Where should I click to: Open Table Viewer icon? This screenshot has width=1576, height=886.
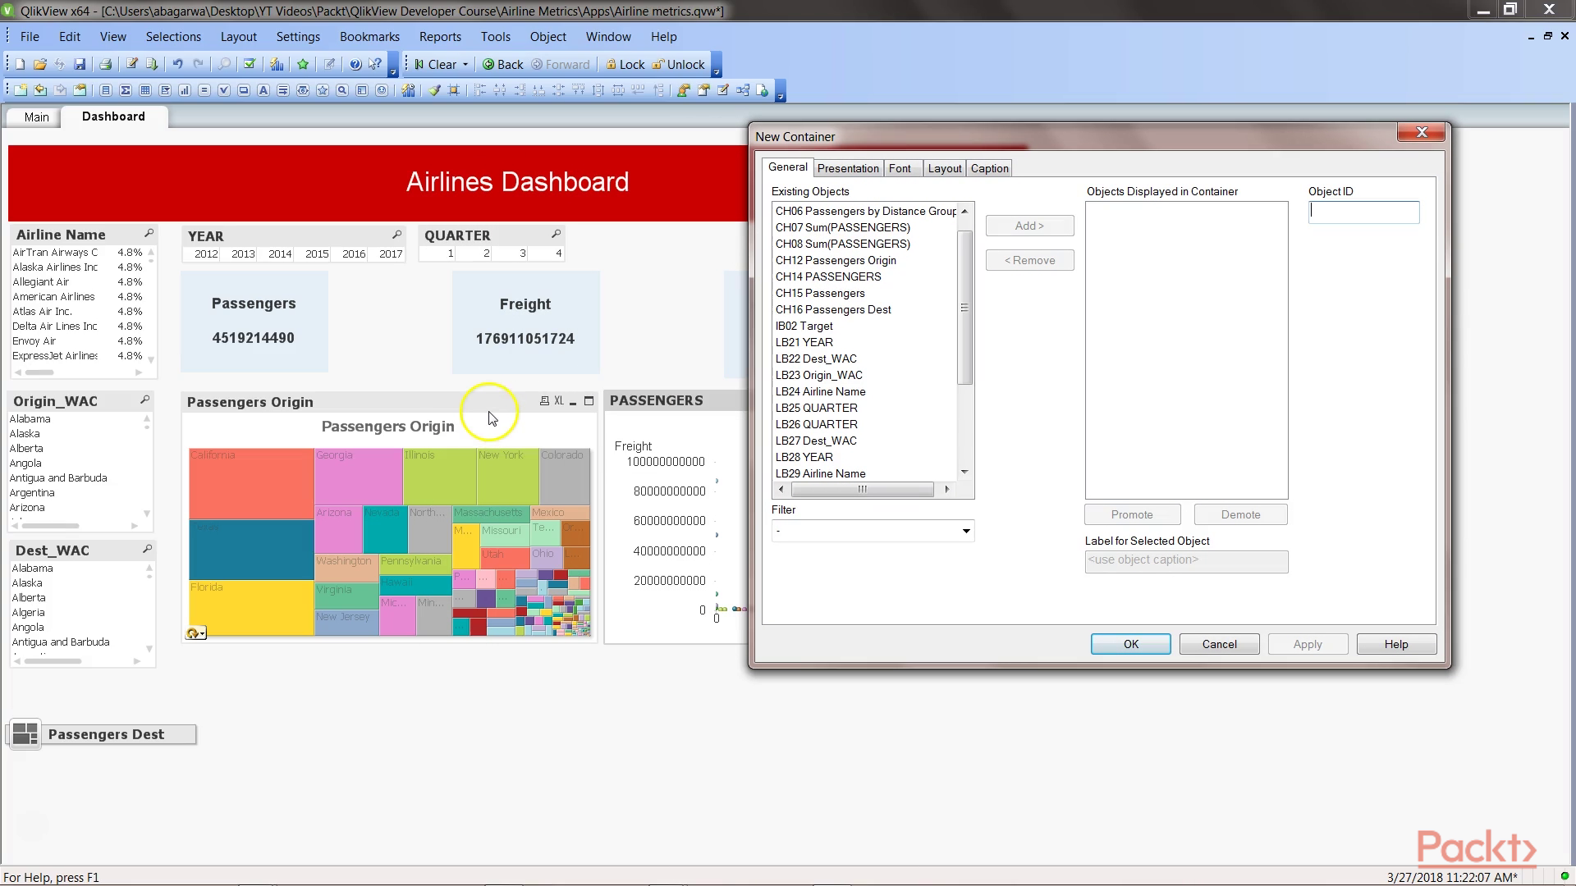[x=743, y=90]
